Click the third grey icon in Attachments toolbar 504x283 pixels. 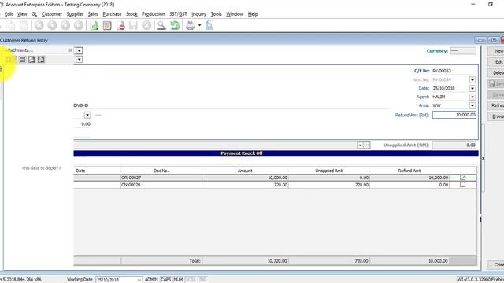tap(41, 60)
